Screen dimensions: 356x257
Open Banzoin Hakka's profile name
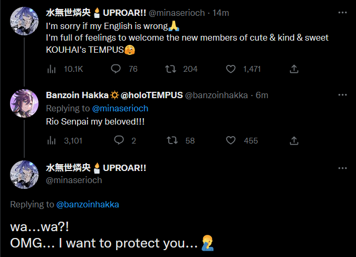(77, 95)
